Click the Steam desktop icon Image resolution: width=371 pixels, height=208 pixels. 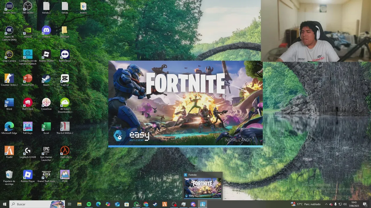click(46, 80)
